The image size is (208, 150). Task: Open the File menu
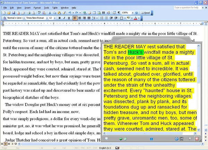pyautogui.click(x=5, y=8)
